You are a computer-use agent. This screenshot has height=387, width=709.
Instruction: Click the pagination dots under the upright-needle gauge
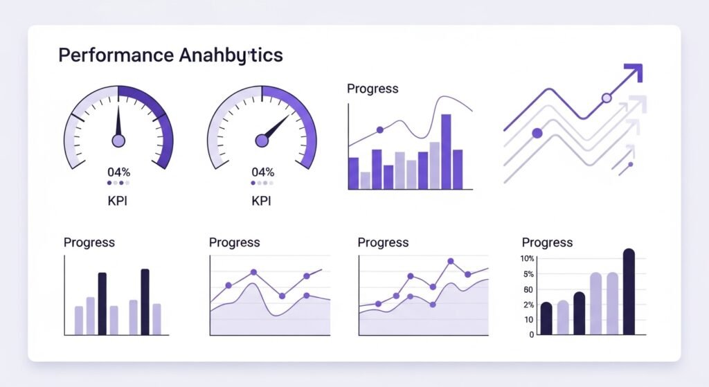(118, 183)
